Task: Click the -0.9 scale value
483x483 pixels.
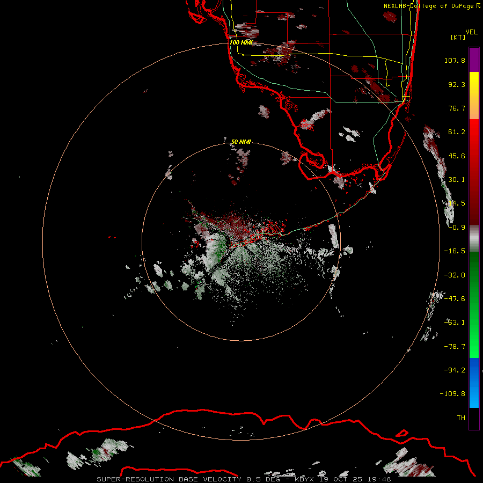Action: pos(457,228)
